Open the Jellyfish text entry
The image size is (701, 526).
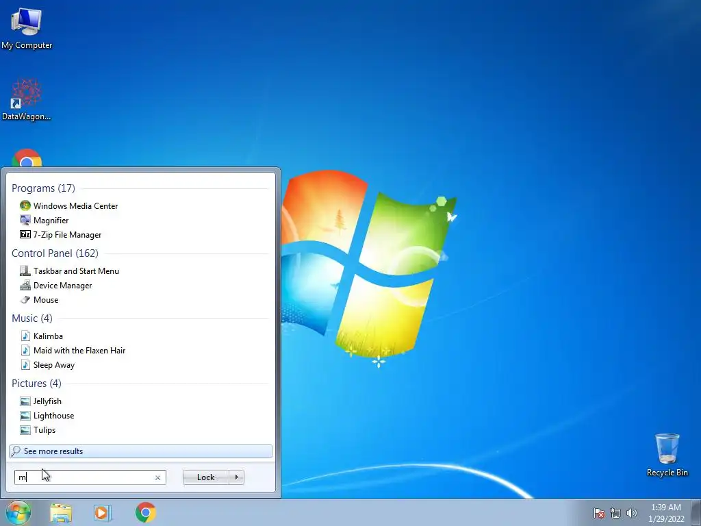[x=47, y=401]
